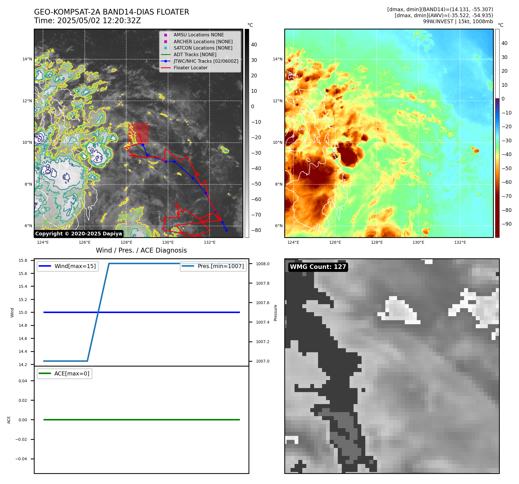Click the AMSU Locations NONE legend entry
Viewport: 519px width, 484px height.
pyautogui.click(x=199, y=35)
